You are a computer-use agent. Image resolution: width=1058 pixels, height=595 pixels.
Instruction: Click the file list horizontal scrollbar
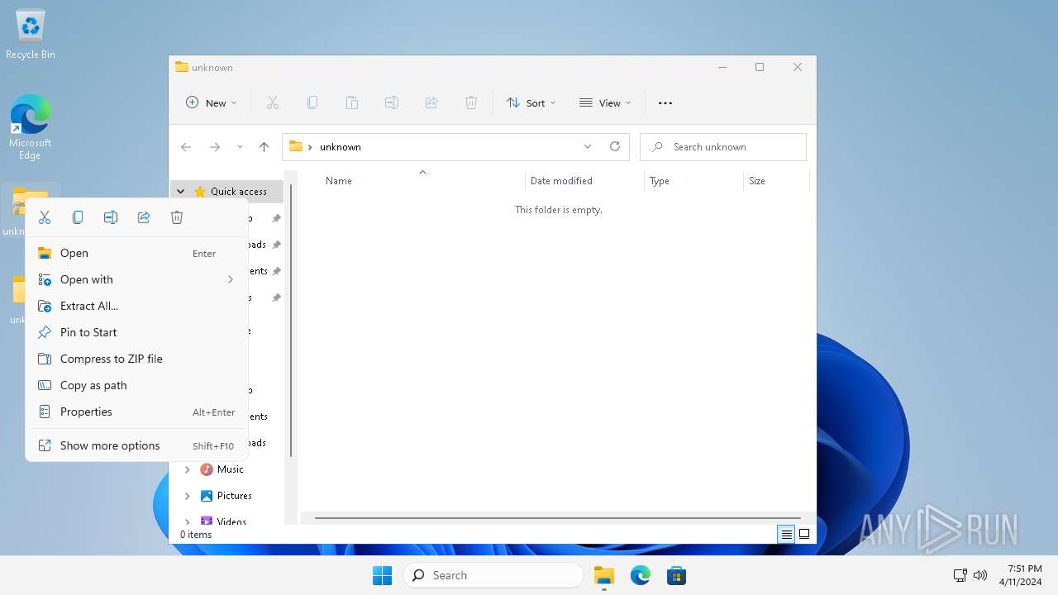coord(558,518)
